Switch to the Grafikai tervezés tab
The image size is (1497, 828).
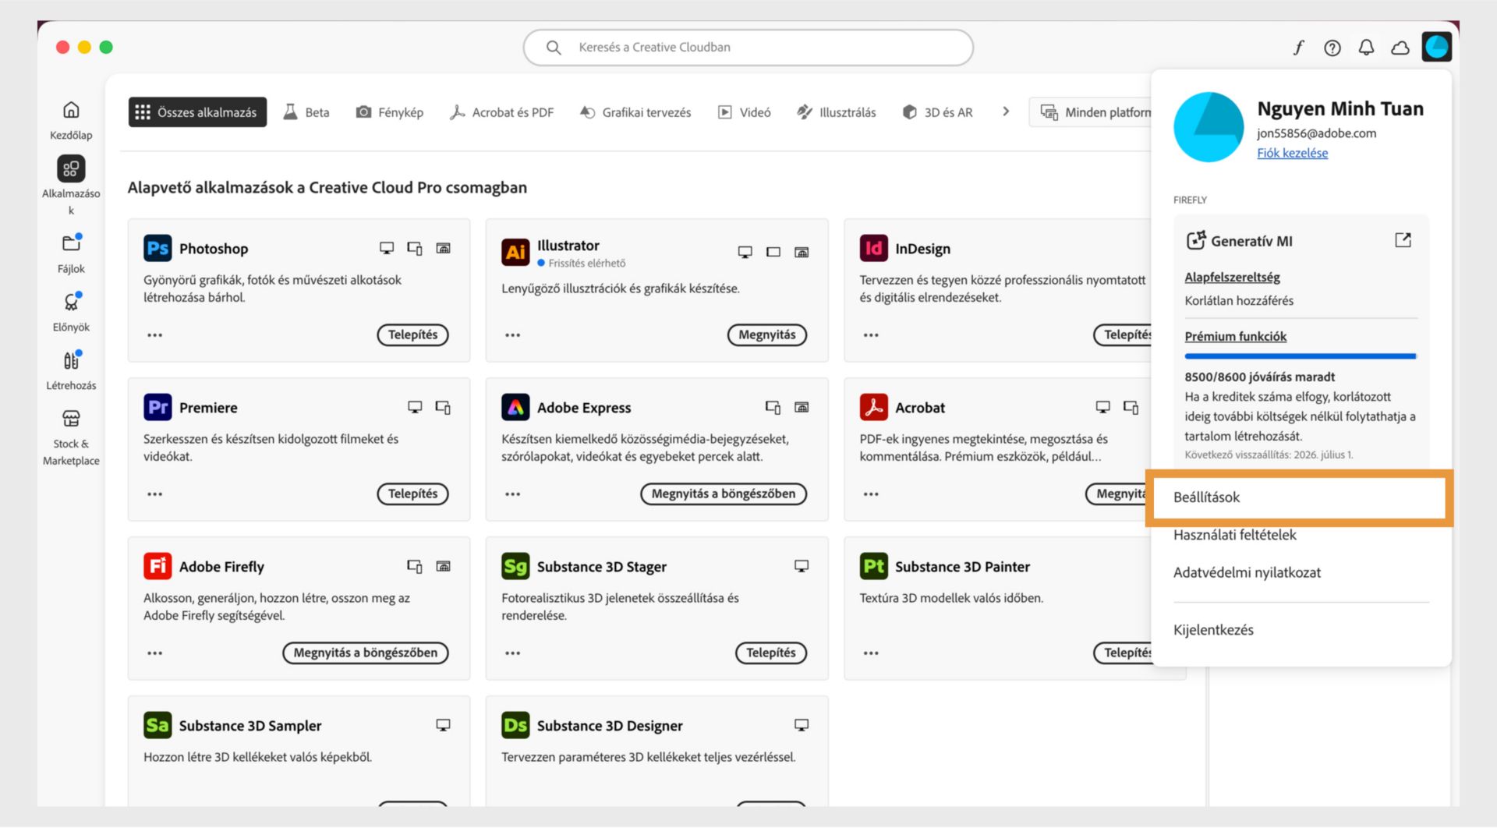tap(635, 112)
